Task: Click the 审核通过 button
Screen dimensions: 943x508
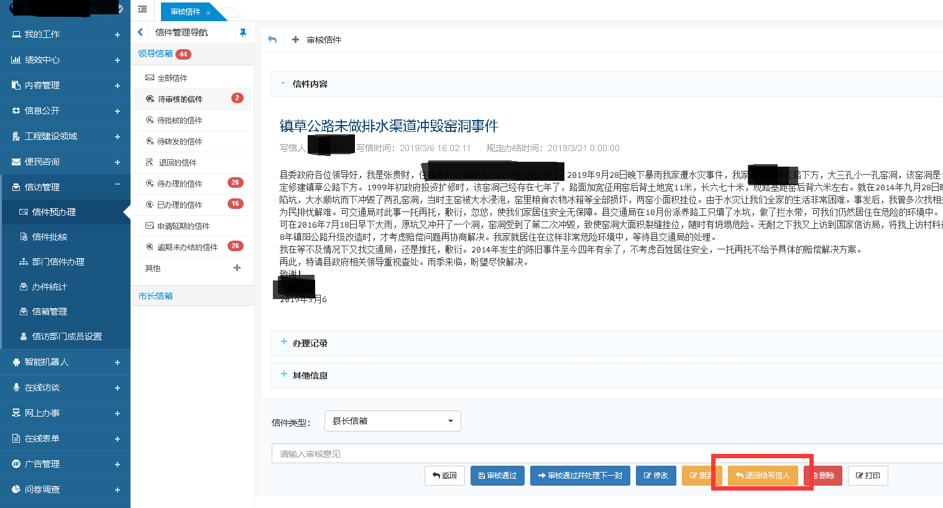Action: point(497,476)
